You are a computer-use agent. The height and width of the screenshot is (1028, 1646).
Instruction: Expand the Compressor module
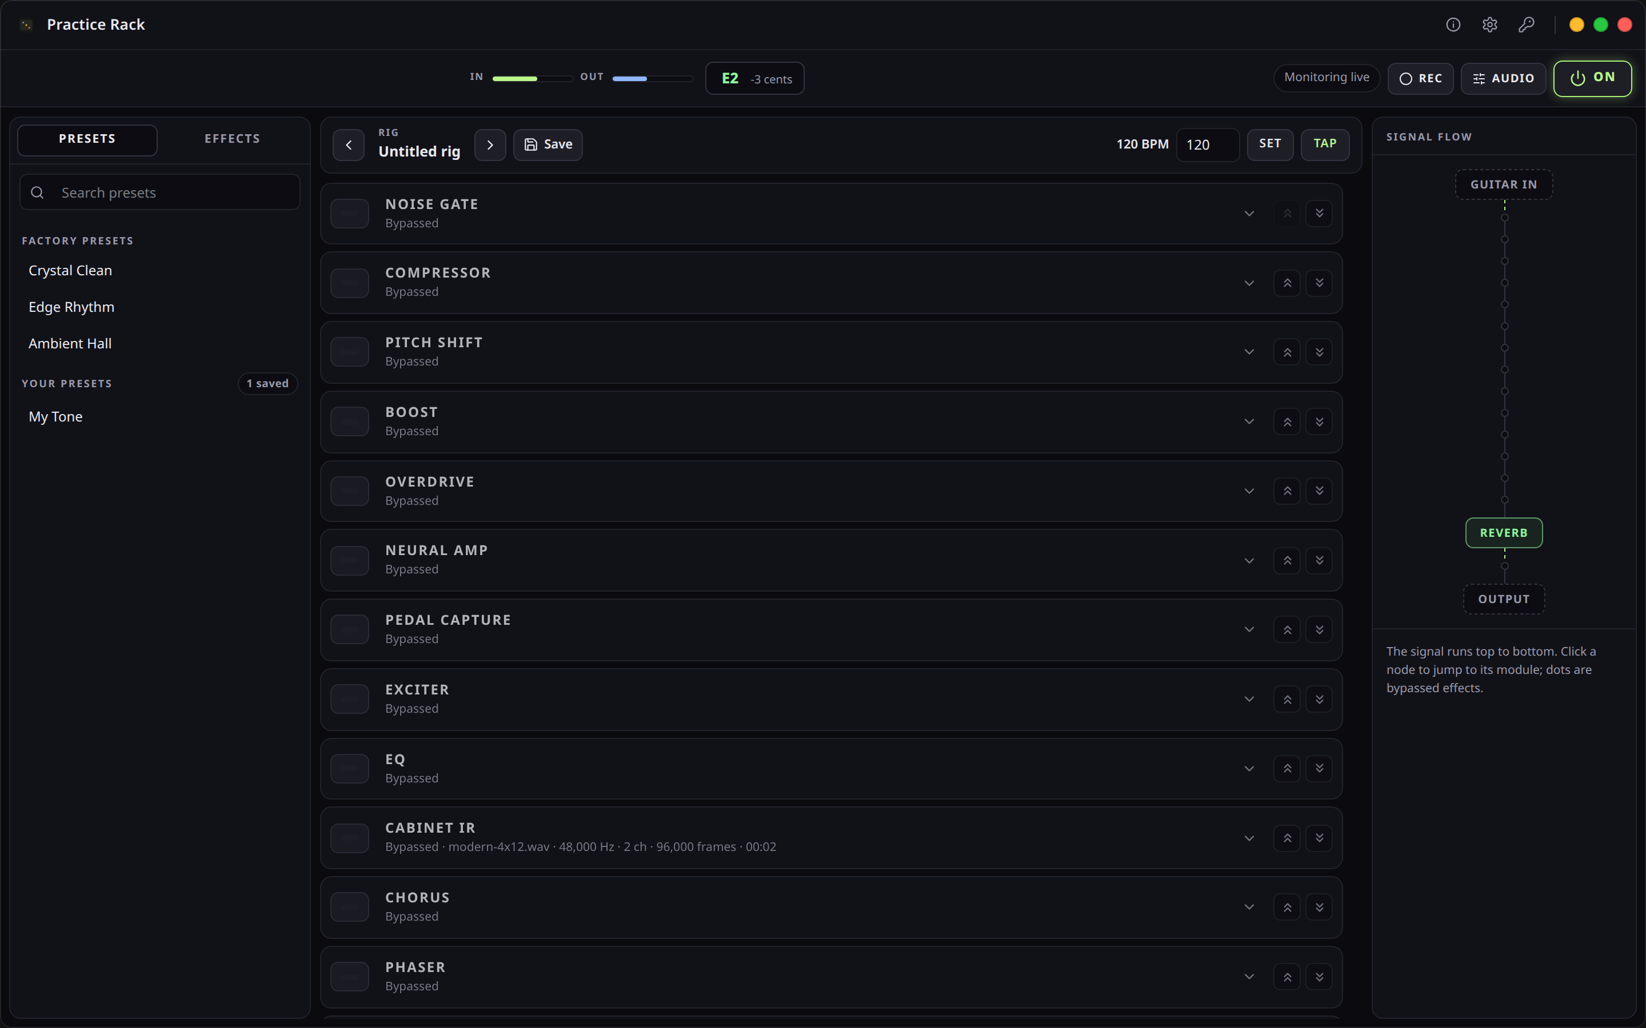pyautogui.click(x=1249, y=283)
